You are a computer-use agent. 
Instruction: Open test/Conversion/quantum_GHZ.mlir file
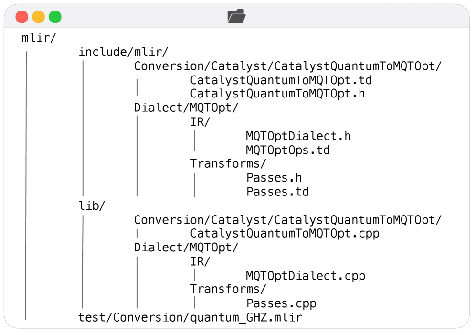click(190, 317)
